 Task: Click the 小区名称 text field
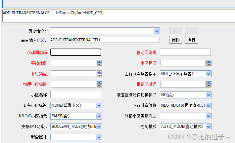tap(76, 94)
